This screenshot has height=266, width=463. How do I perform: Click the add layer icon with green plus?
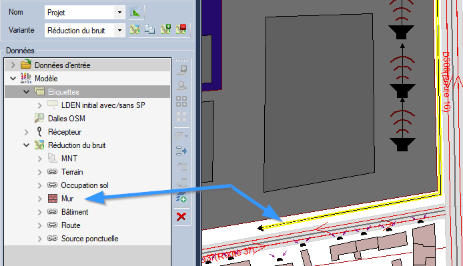click(x=181, y=198)
